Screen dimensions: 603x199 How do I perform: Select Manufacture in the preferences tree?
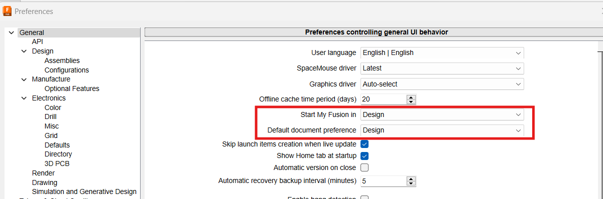tap(51, 79)
